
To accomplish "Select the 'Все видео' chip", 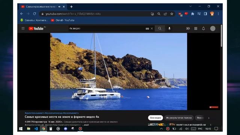I will [155, 118].
